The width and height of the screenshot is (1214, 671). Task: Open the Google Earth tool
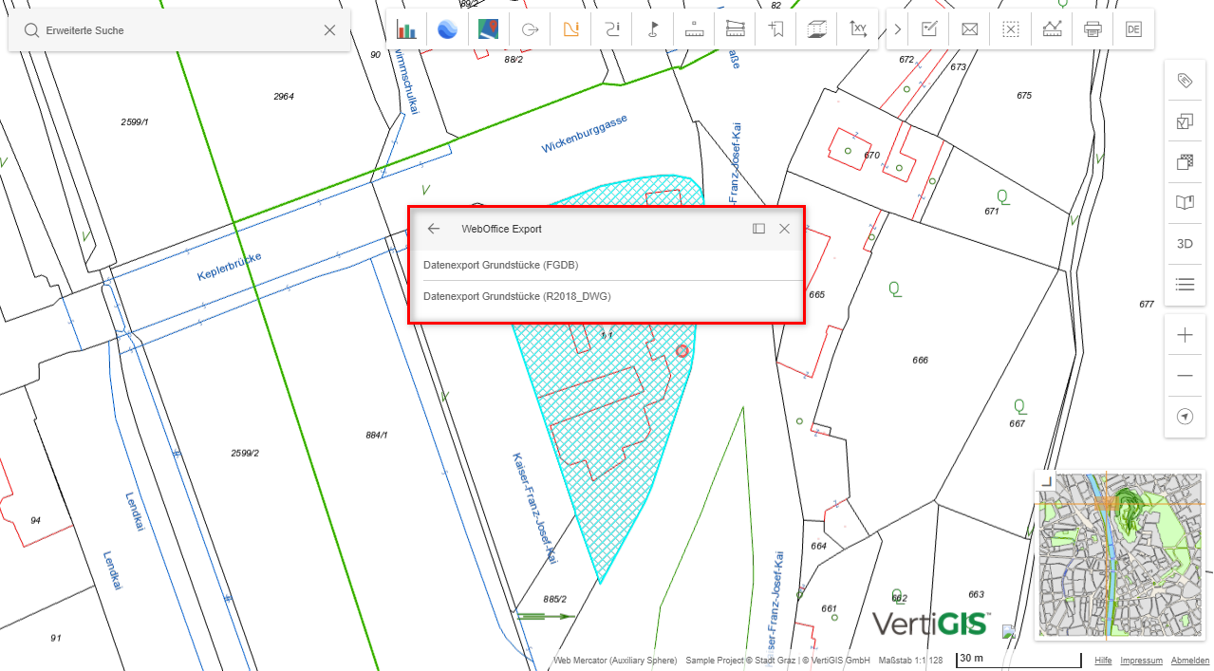447,28
